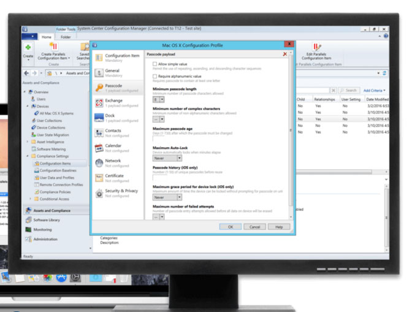Clear search with X button
The height and width of the screenshot is (312, 412).
(333, 90)
